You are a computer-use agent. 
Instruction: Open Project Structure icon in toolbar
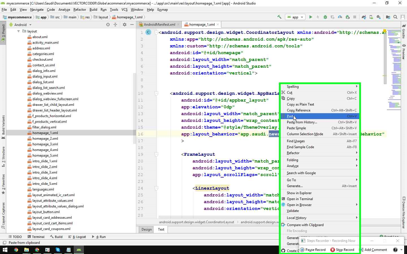388,17
